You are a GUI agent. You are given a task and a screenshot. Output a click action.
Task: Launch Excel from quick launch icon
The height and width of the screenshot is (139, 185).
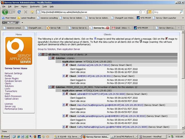pyautogui.click(x=27, y=137)
